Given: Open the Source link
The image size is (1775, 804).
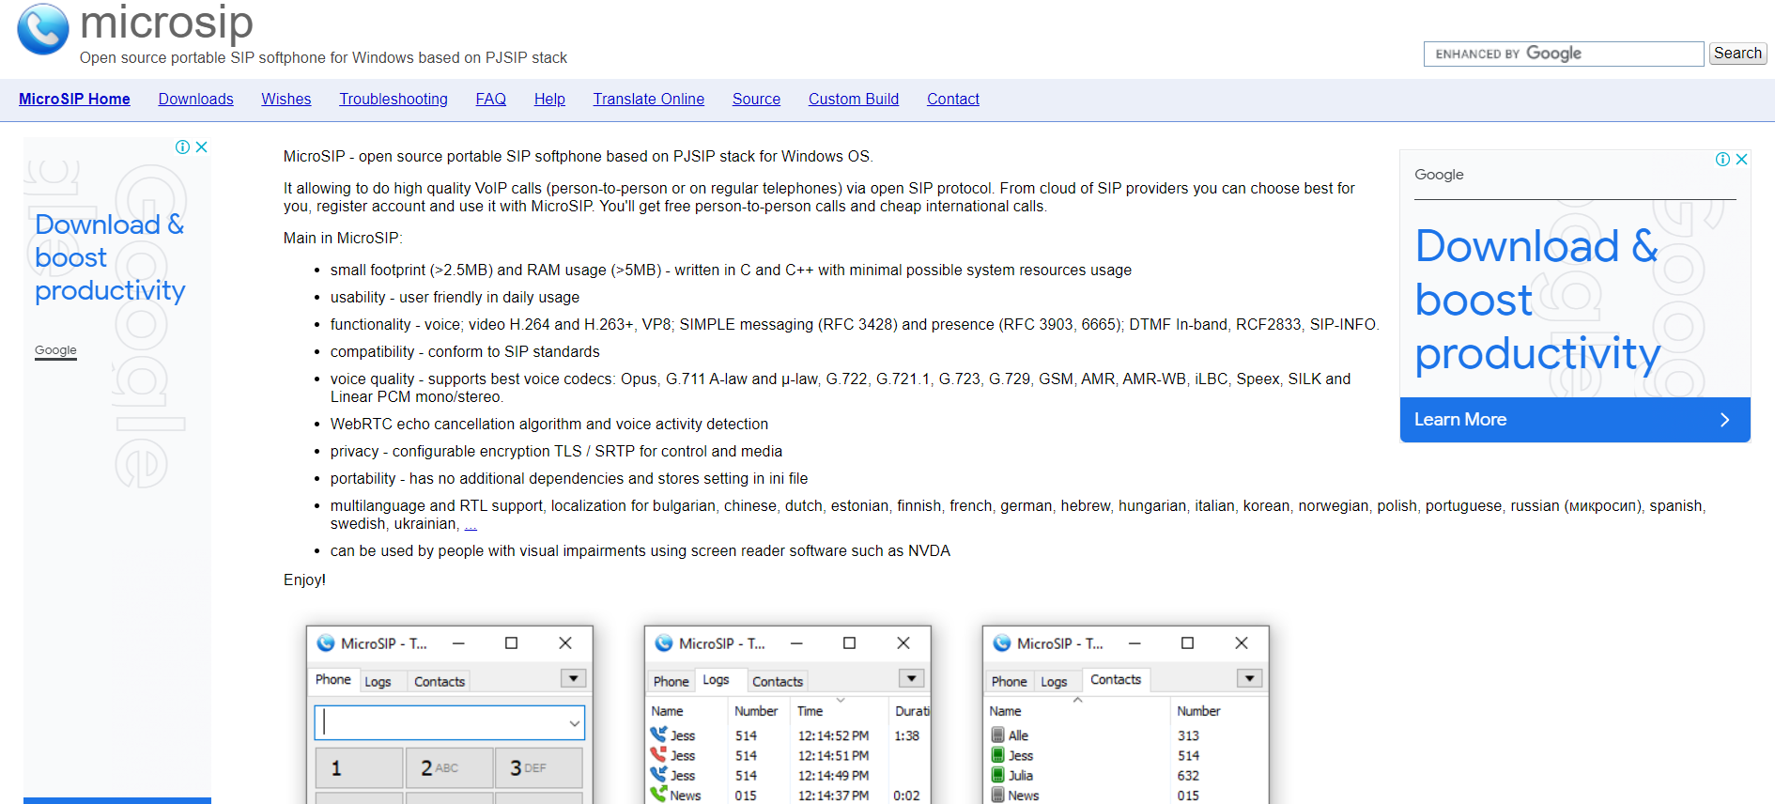Looking at the screenshot, I should [756, 99].
